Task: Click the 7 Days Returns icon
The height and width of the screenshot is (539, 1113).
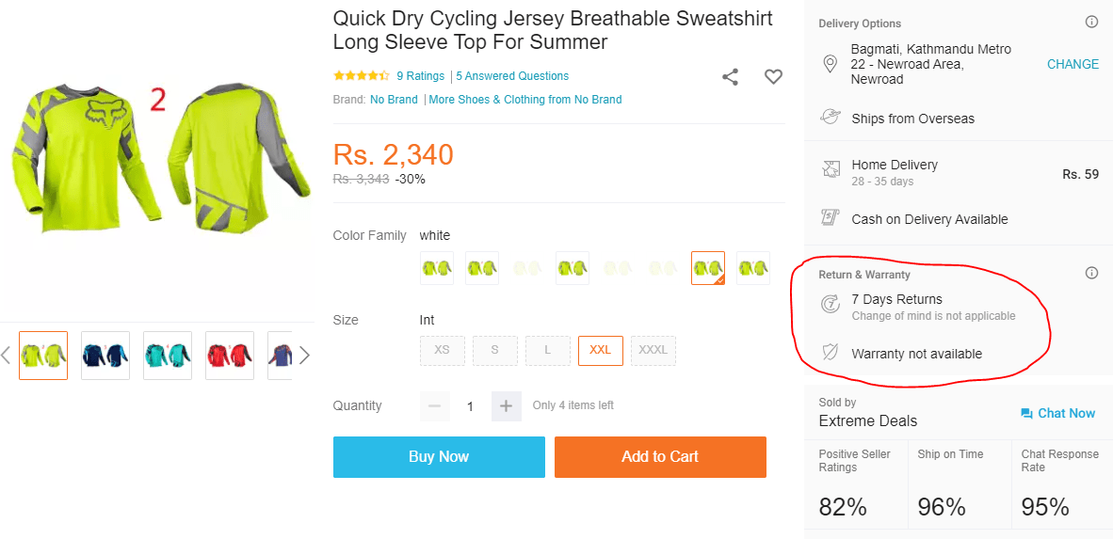Action: [x=831, y=304]
